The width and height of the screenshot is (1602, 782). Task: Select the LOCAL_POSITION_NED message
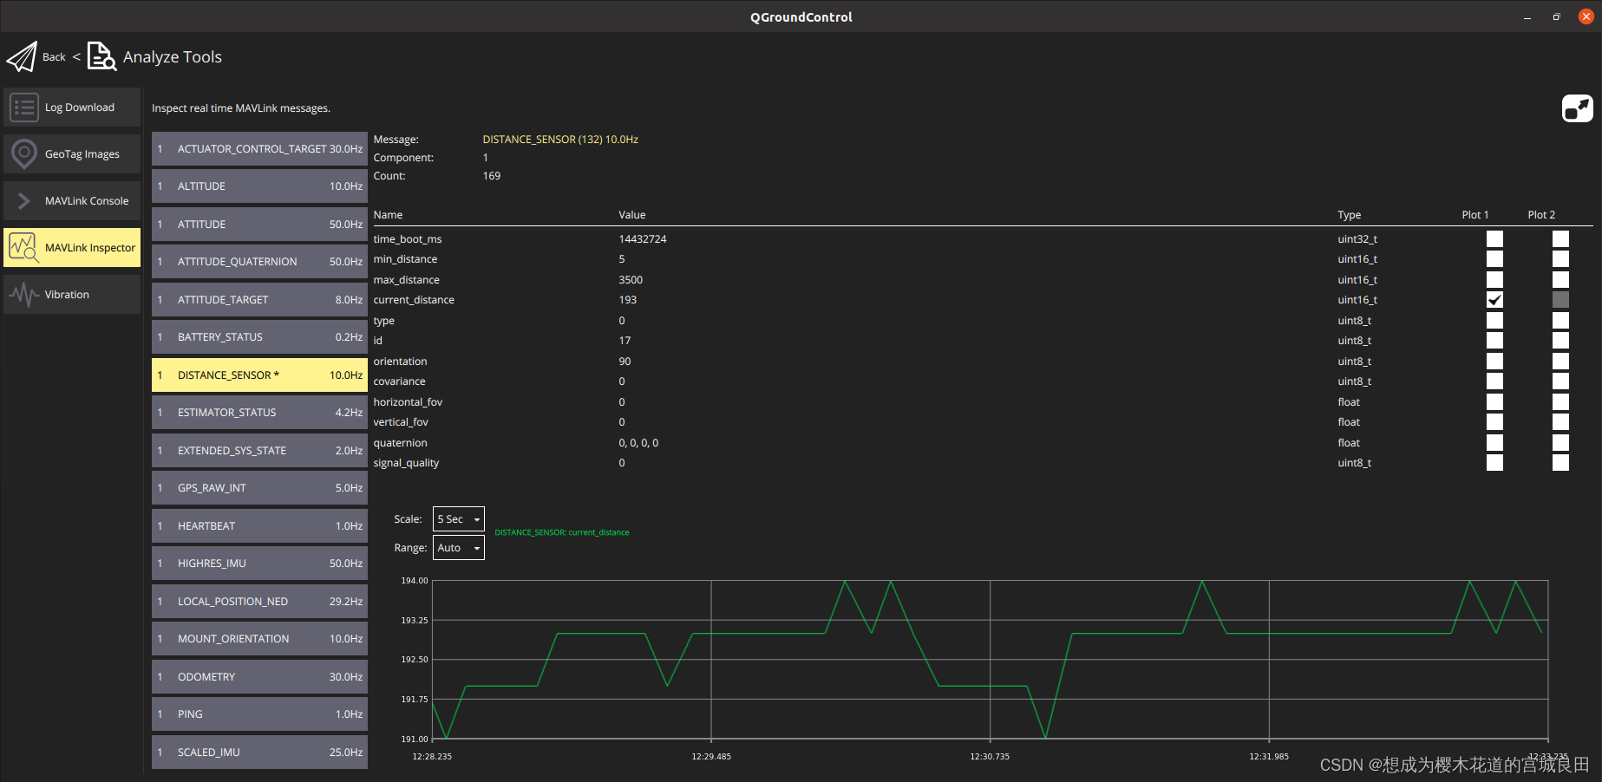click(x=259, y=602)
